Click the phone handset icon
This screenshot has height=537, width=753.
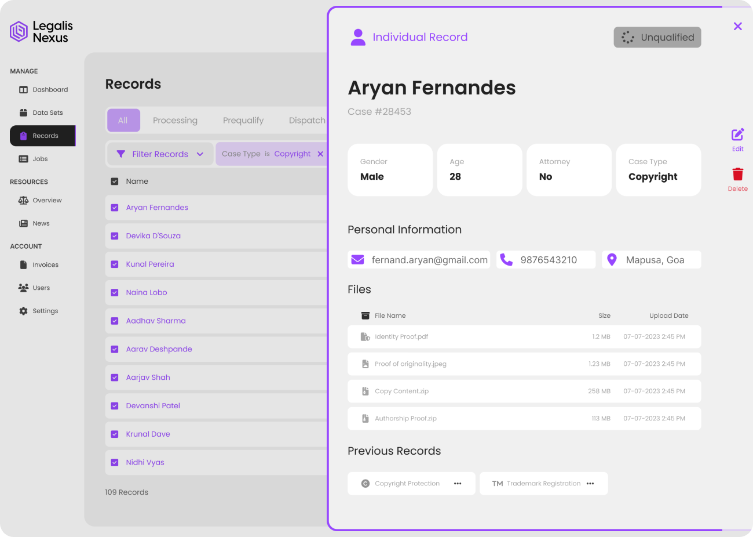506,260
